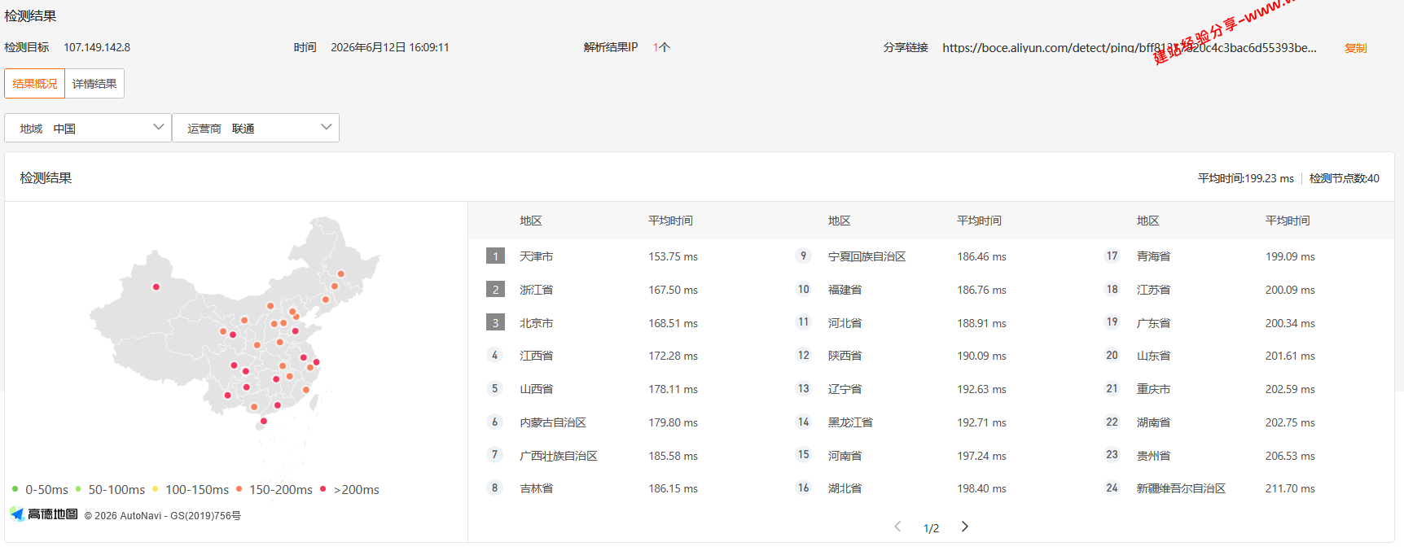This screenshot has height=551, width=1404.
Task: Click the 153.75 ms value
Action: tap(673, 256)
